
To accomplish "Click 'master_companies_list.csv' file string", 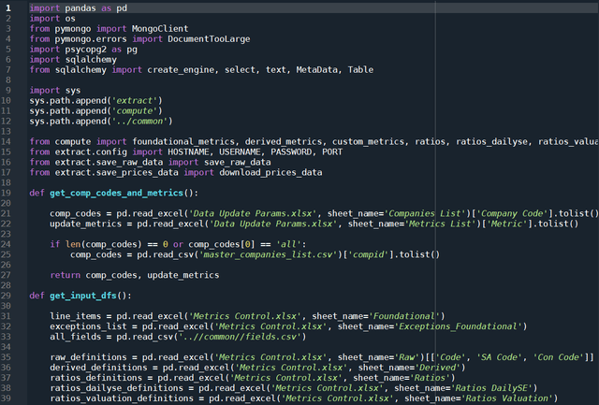I will click(x=269, y=254).
